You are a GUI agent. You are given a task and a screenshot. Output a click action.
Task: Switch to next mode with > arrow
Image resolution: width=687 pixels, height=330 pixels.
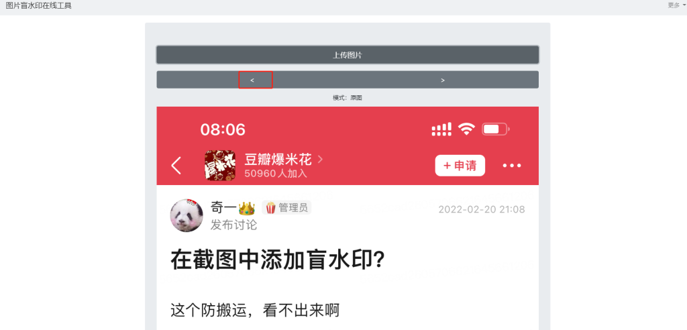coord(443,80)
